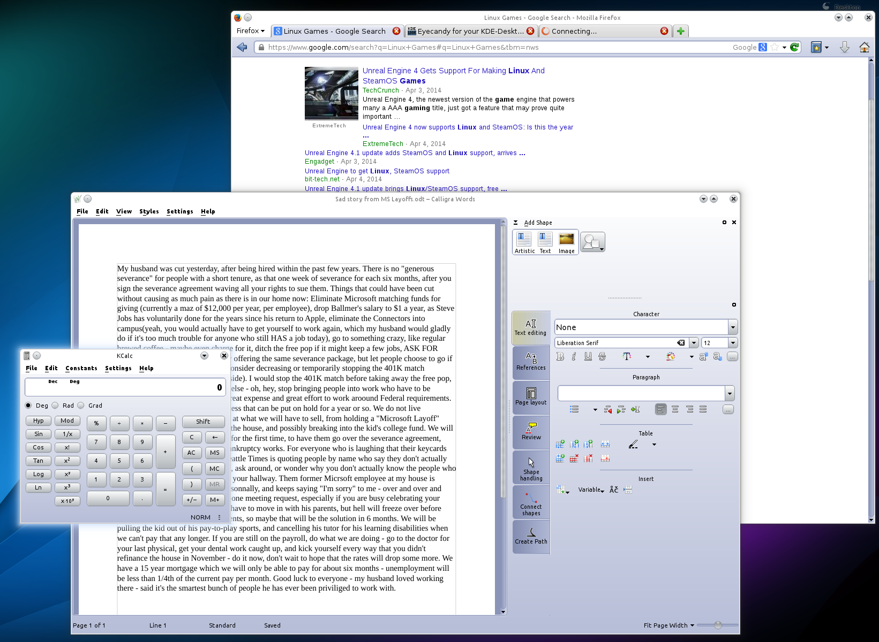Open Fit Page Width zoom dropdown
879x642 pixels.
point(669,625)
